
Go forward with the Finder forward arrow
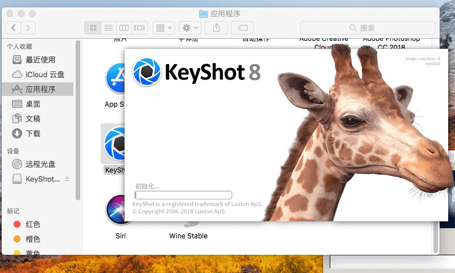[28, 28]
